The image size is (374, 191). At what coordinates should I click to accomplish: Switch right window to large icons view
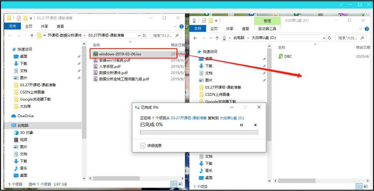(365, 186)
